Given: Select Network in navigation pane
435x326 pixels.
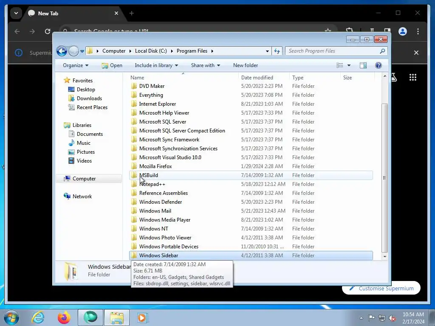Looking at the screenshot, I should [82, 197].
